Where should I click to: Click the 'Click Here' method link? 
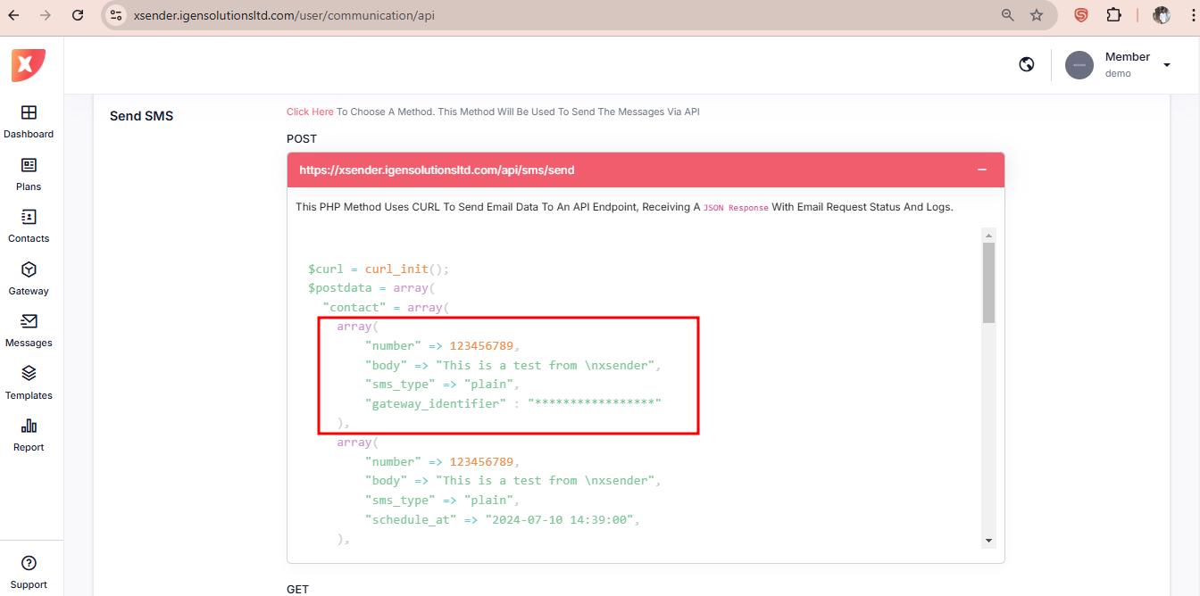click(310, 112)
